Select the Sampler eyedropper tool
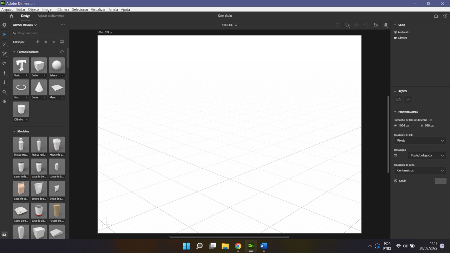The width and height of the screenshot is (450, 253). (x=5, y=54)
